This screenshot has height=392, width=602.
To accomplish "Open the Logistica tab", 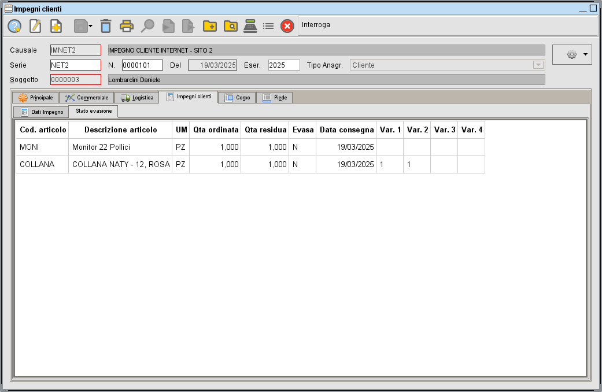I will 137,97.
